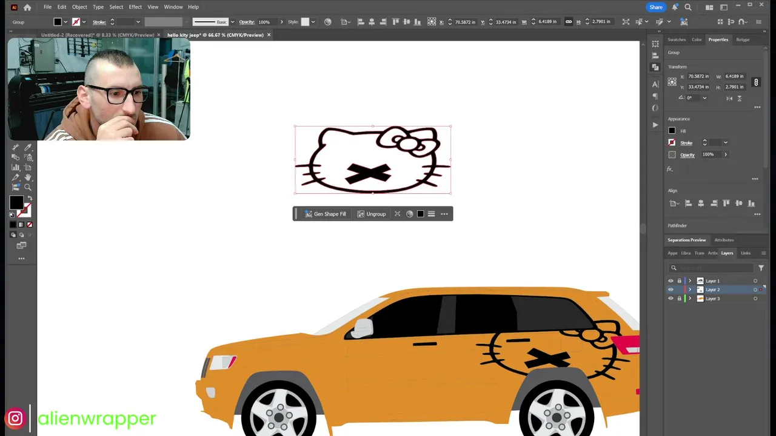This screenshot has height=436, width=776.
Task: Open the Window menu
Action: click(x=173, y=7)
